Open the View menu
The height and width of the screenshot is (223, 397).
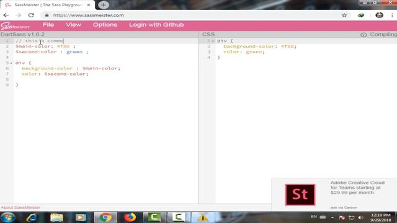73,25
